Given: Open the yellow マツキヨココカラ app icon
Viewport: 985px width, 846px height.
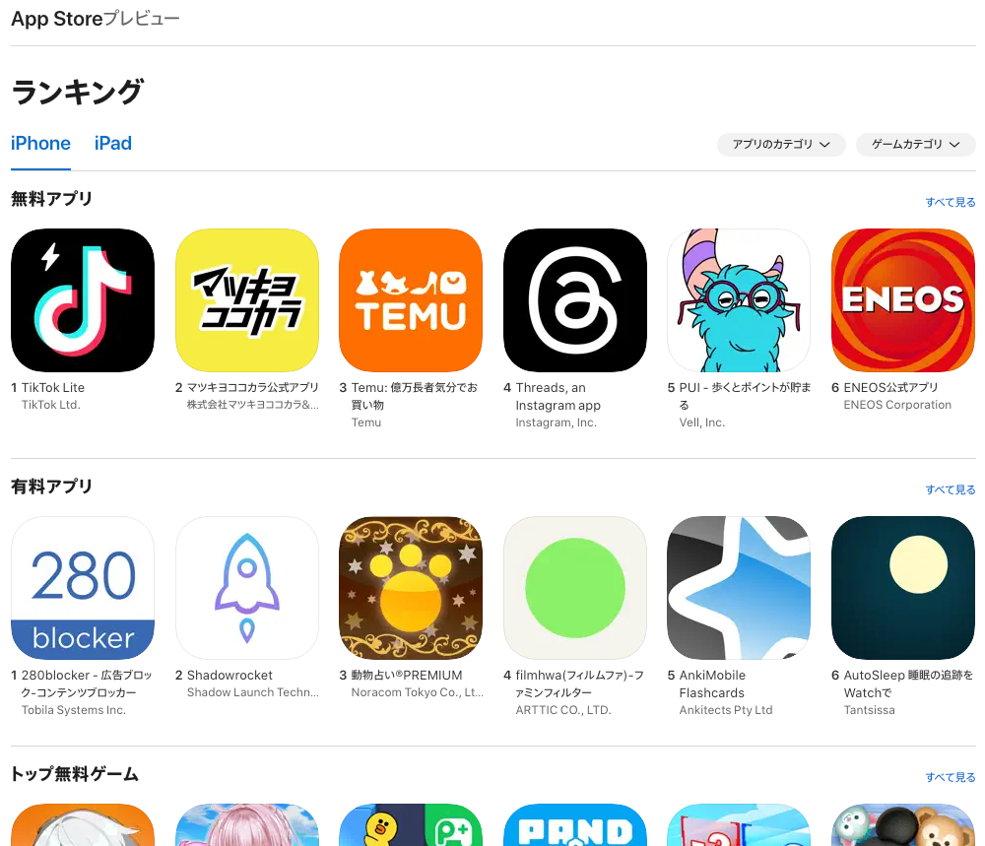Looking at the screenshot, I should coord(247,300).
